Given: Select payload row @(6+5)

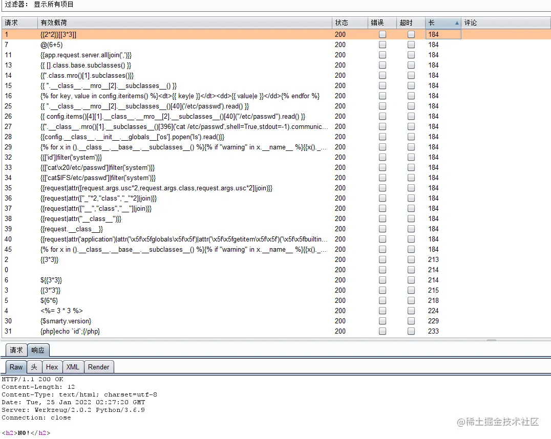Looking at the screenshot, I should click(x=275, y=45).
